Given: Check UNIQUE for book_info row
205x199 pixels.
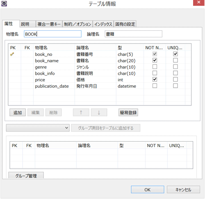Looking at the screenshot, I should (175, 73).
